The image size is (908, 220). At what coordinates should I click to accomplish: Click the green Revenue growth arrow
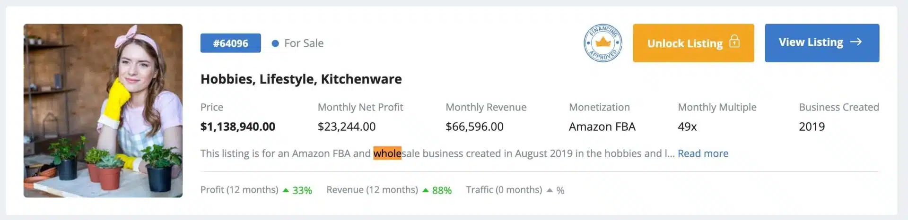pos(426,190)
